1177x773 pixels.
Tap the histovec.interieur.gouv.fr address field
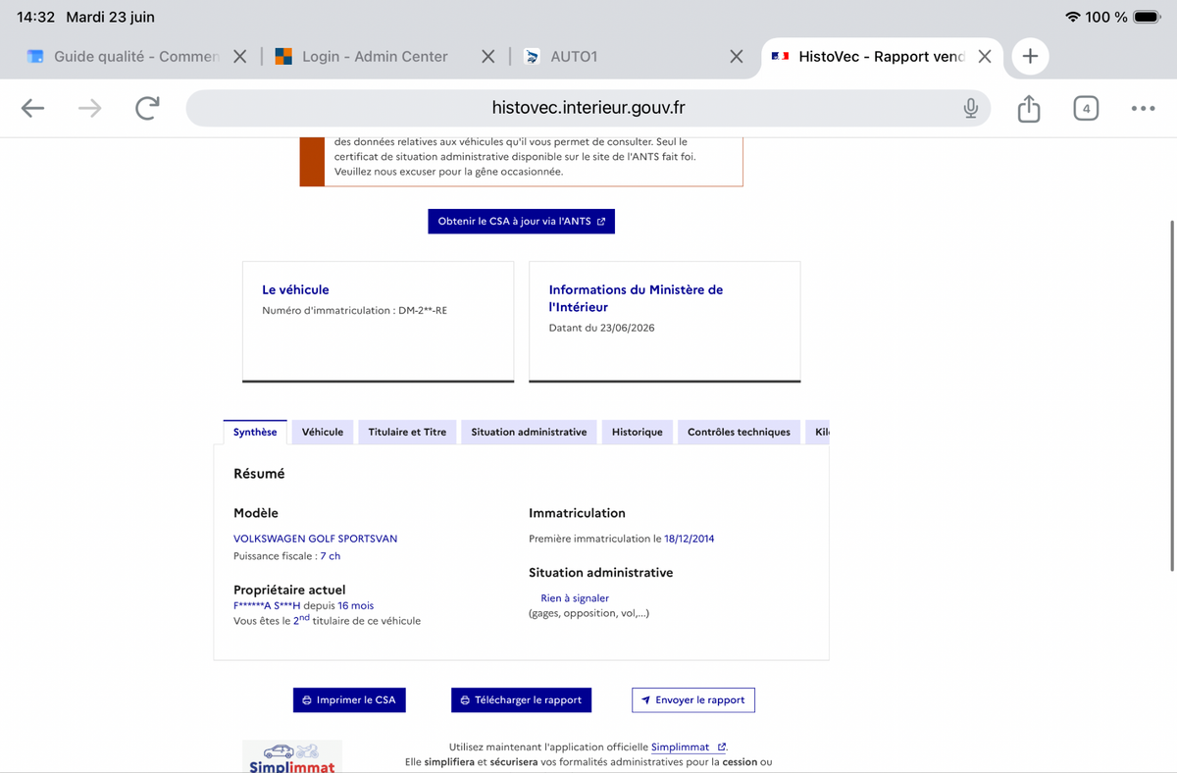588,108
